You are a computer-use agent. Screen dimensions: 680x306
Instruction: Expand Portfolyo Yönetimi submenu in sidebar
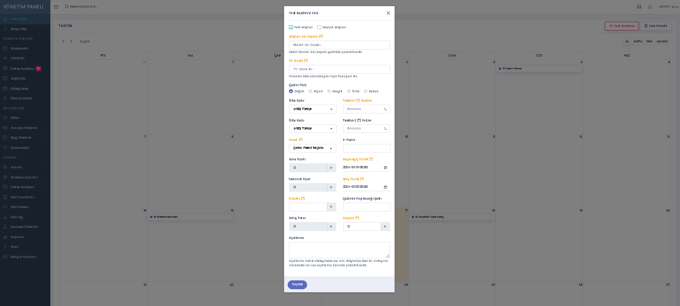click(x=25, y=128)
